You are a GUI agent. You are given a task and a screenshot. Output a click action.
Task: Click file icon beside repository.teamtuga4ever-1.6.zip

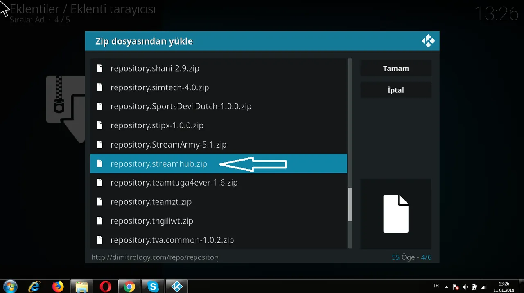click(x=99, y=183)
